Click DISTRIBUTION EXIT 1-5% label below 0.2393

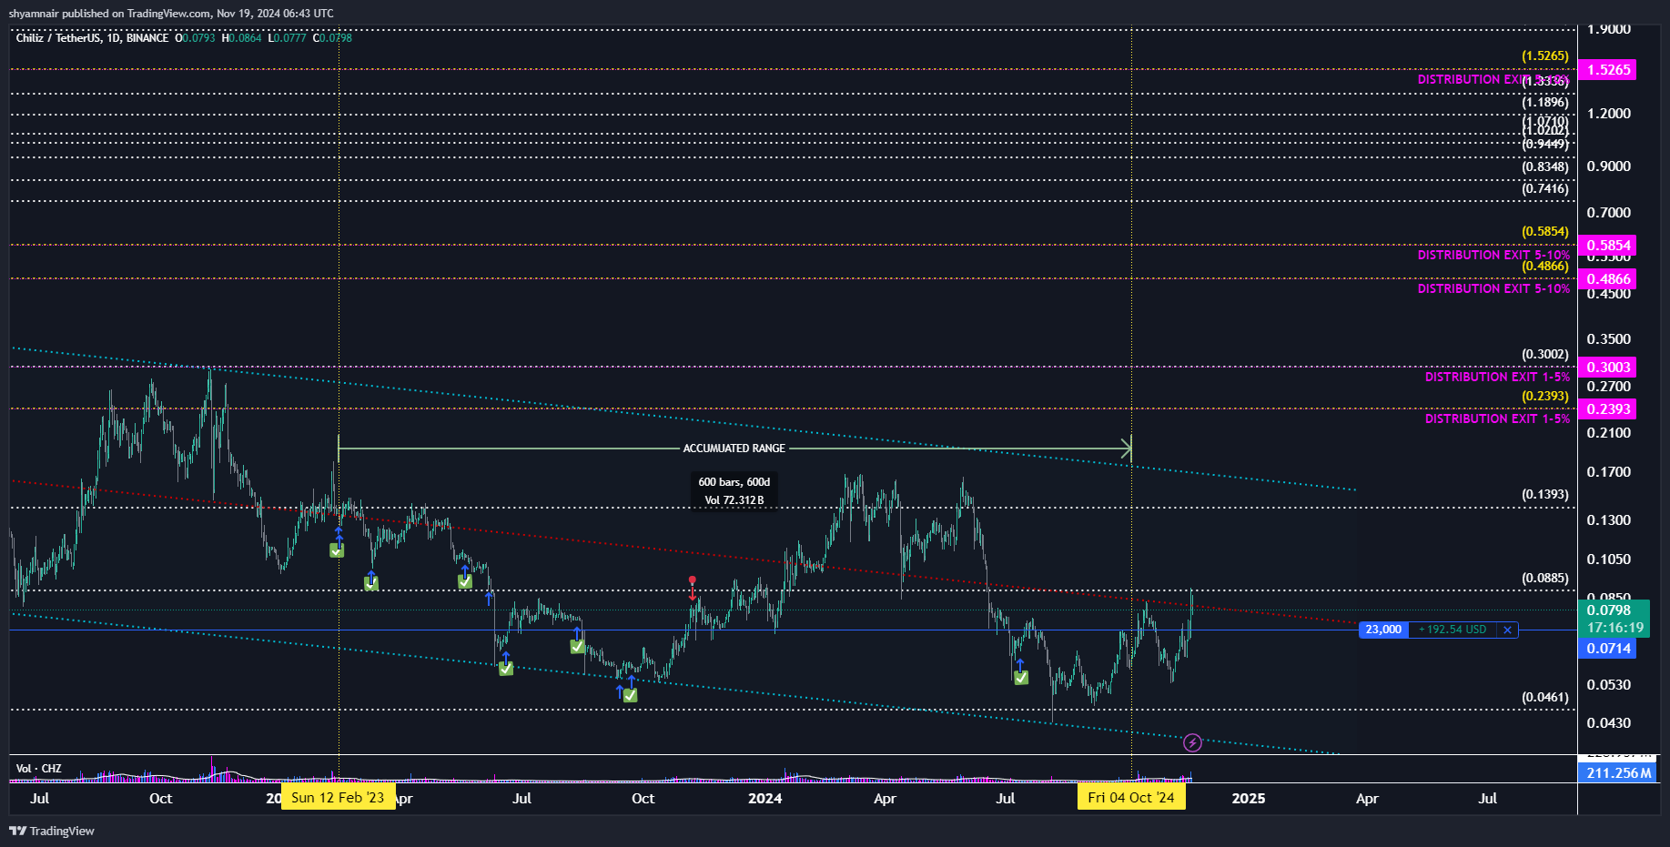pyautogui.click(x=1497, y=419)
